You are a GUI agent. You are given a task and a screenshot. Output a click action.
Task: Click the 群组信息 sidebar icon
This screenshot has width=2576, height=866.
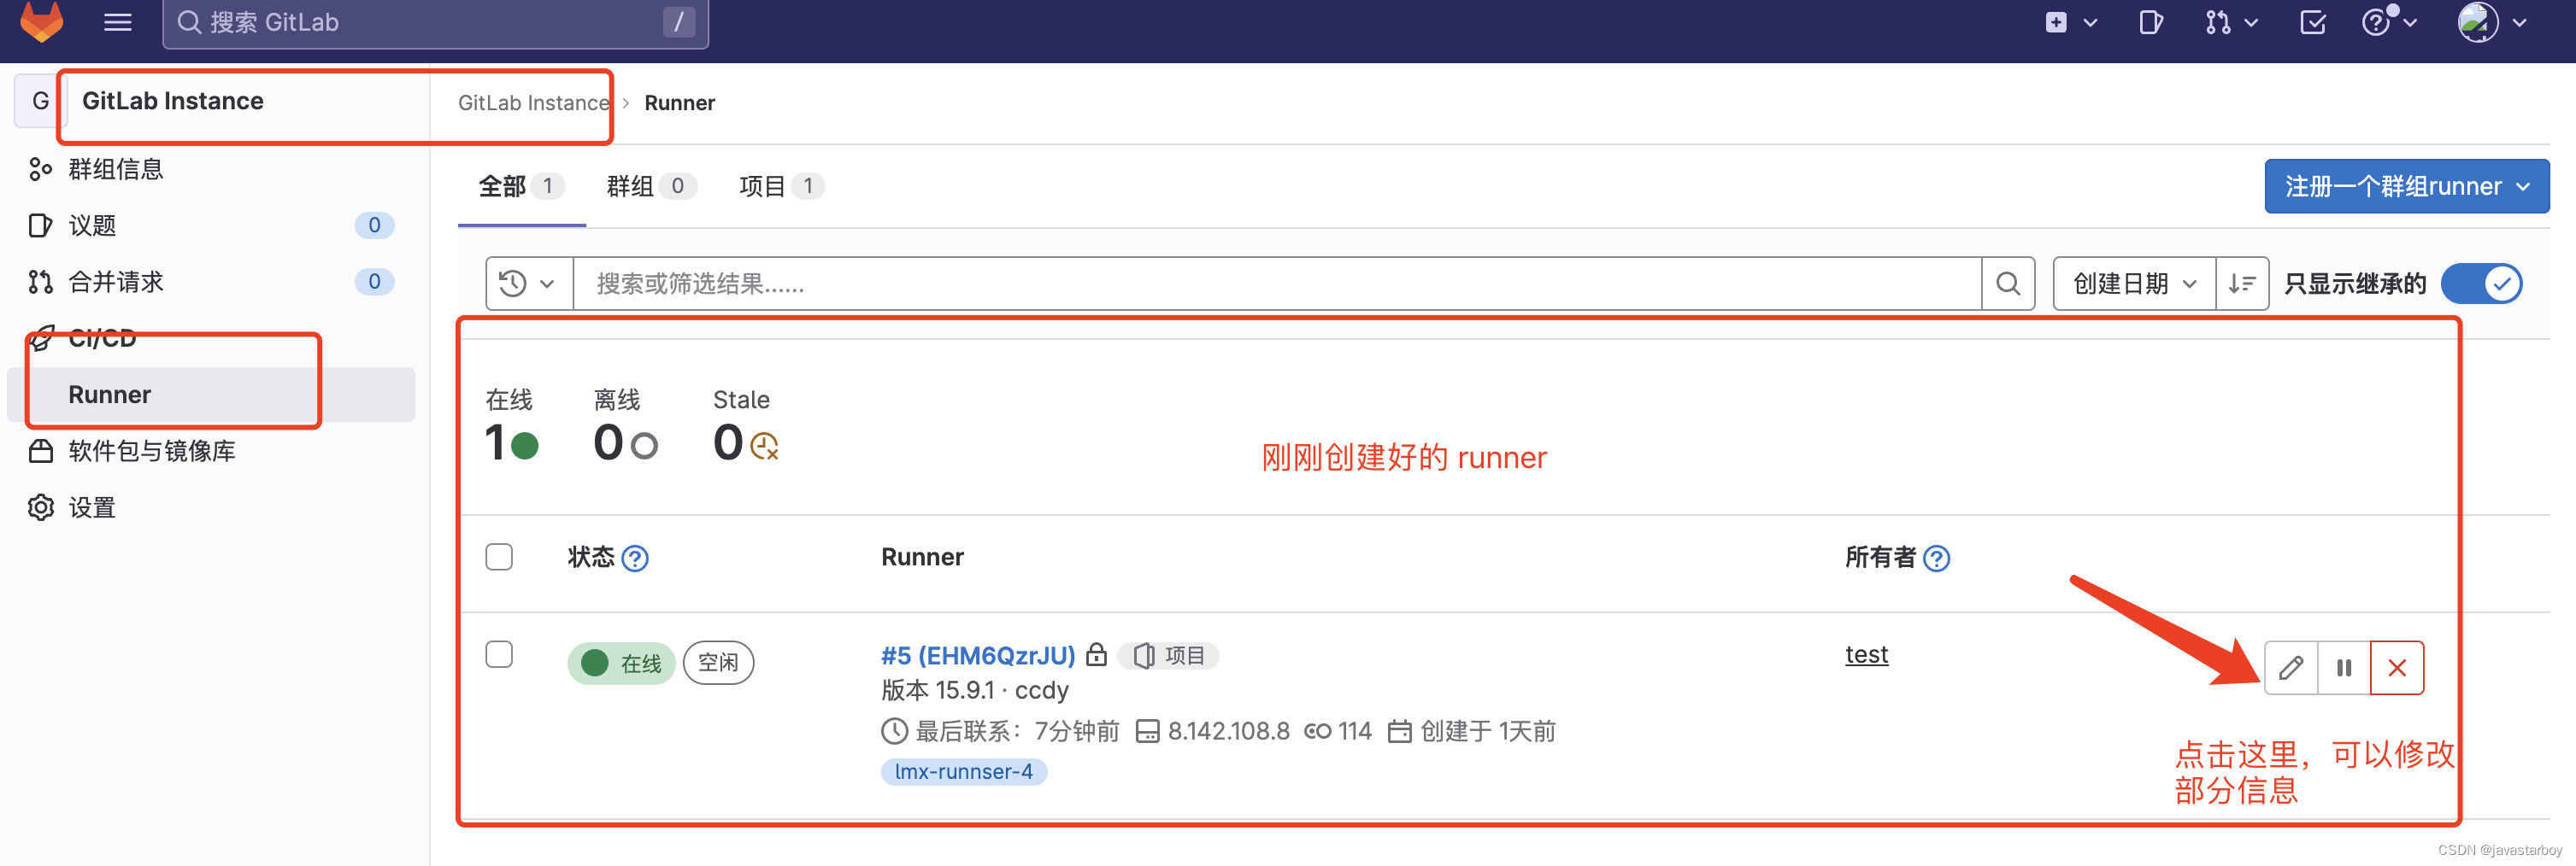(x=40, y=170)
